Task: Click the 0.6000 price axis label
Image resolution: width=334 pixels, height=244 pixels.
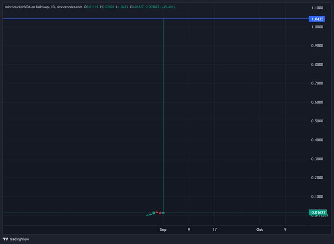Action: pyautogui.click(x=317, y=102)
